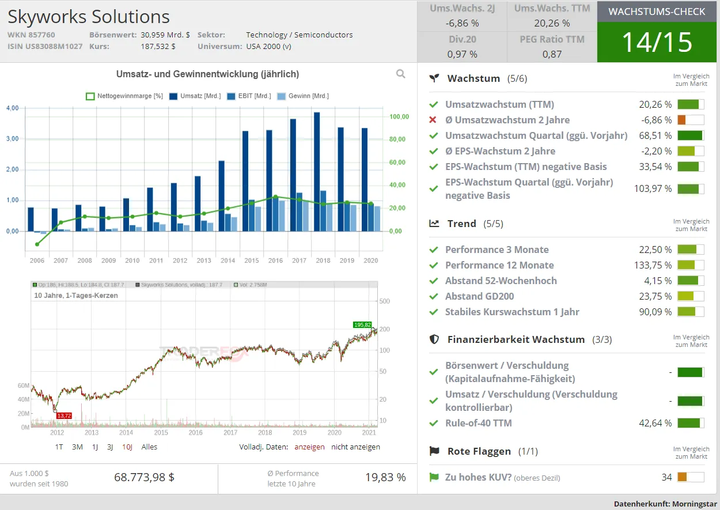Click comparison bar for Umsatzwachstum (TTM) 20,26 %
The height and width of the screenshot is (510, 720).
coord(691,104)
